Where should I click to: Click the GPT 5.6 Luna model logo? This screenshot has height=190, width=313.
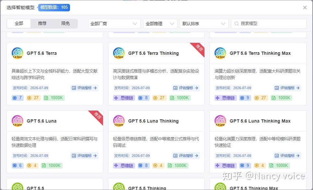tap(17, 121)
